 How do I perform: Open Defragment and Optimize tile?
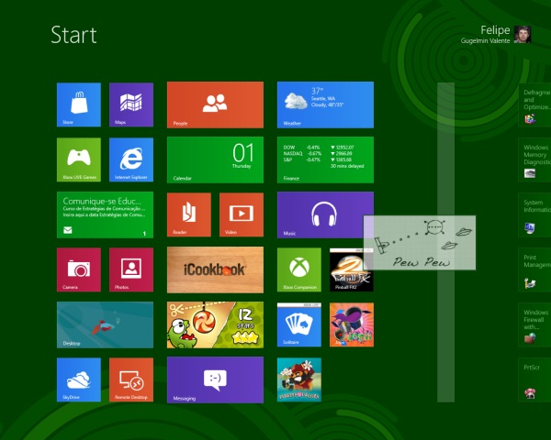tap(534, 104)
